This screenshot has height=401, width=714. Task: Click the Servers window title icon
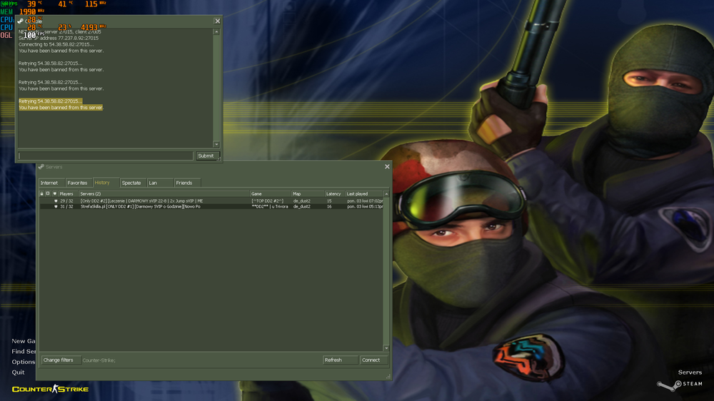(x=41, y=166)
